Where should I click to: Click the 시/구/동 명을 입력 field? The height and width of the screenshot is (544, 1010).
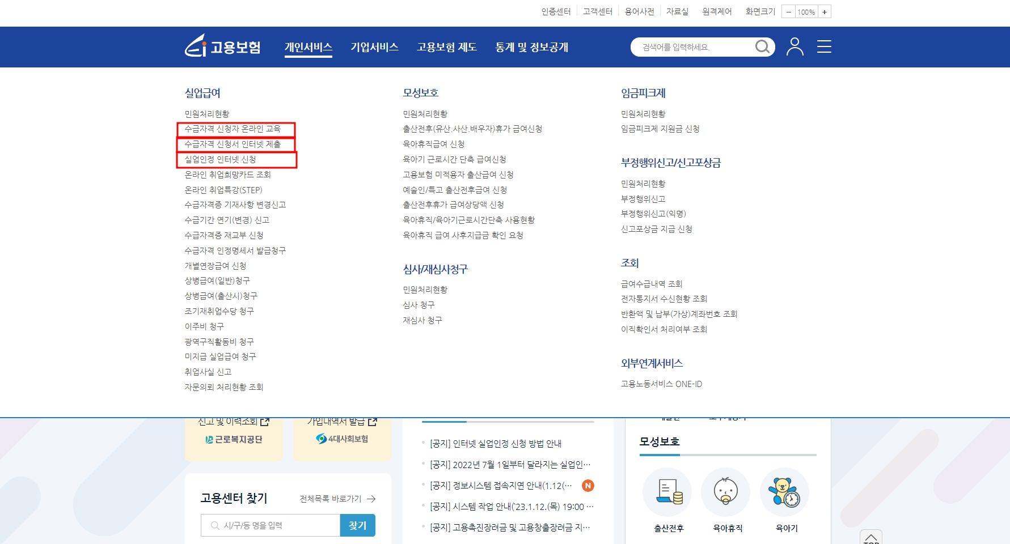[271, 525]
